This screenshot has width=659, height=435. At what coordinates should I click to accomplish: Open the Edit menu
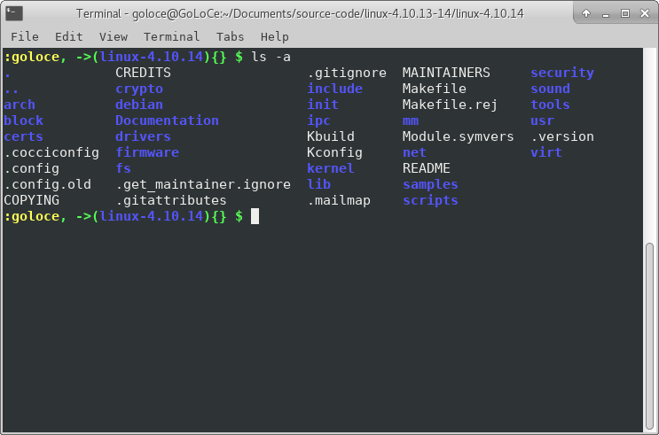click(x=69, y=37)
